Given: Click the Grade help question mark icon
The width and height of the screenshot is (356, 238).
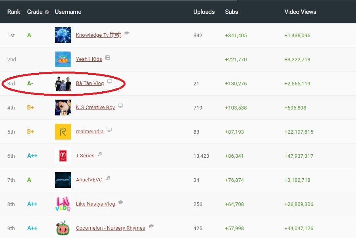Looking at the screenshot, I should coord(47,12).
